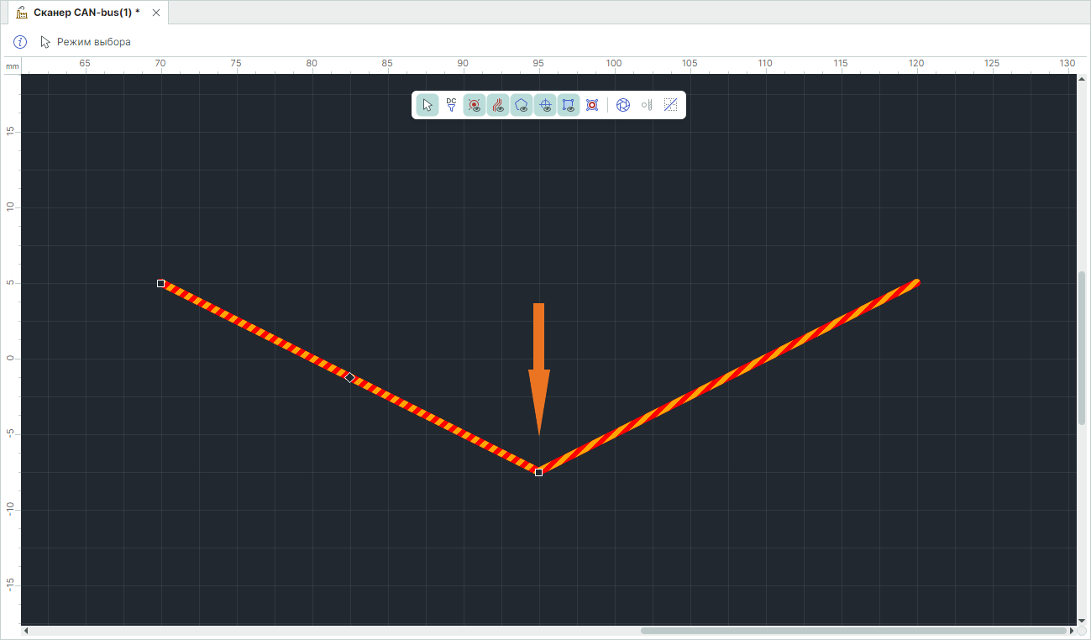The width and height of the screenshot is (1091, 640).
Task: Toggle visibility of the red target layer
Action: [x=475, y=105]
